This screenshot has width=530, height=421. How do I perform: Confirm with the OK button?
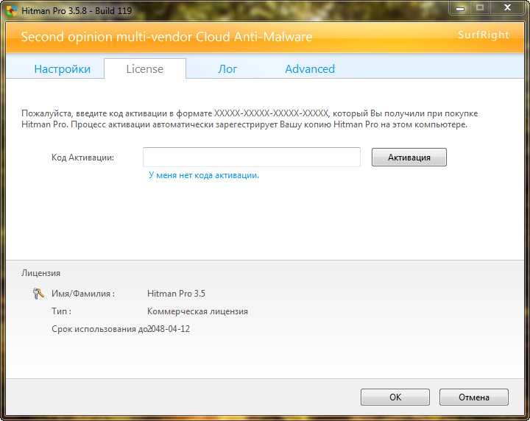[395, 397]
